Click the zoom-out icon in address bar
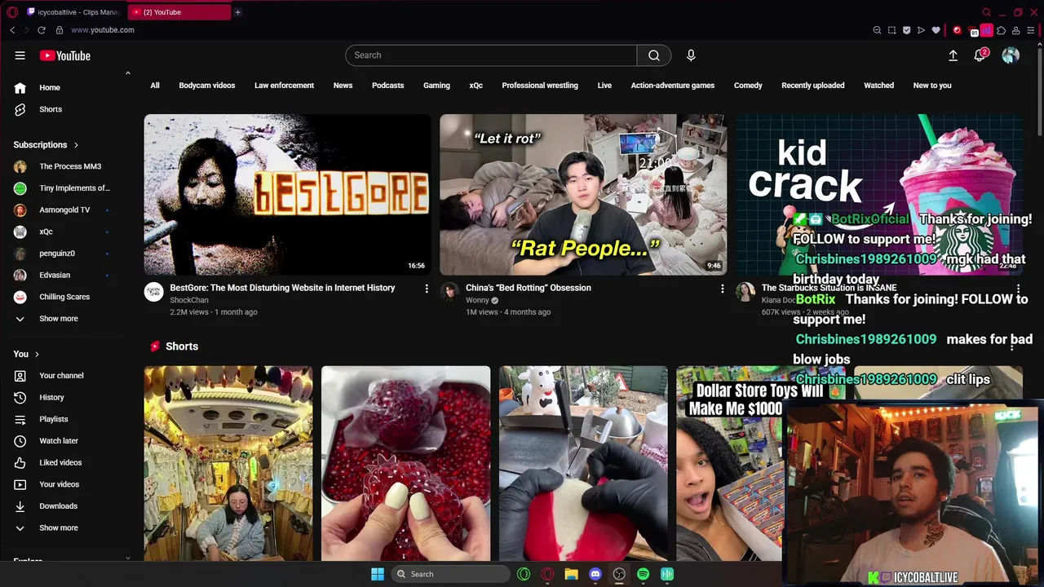The height and width of the screenshot is (587, 1044). [877, 30]
